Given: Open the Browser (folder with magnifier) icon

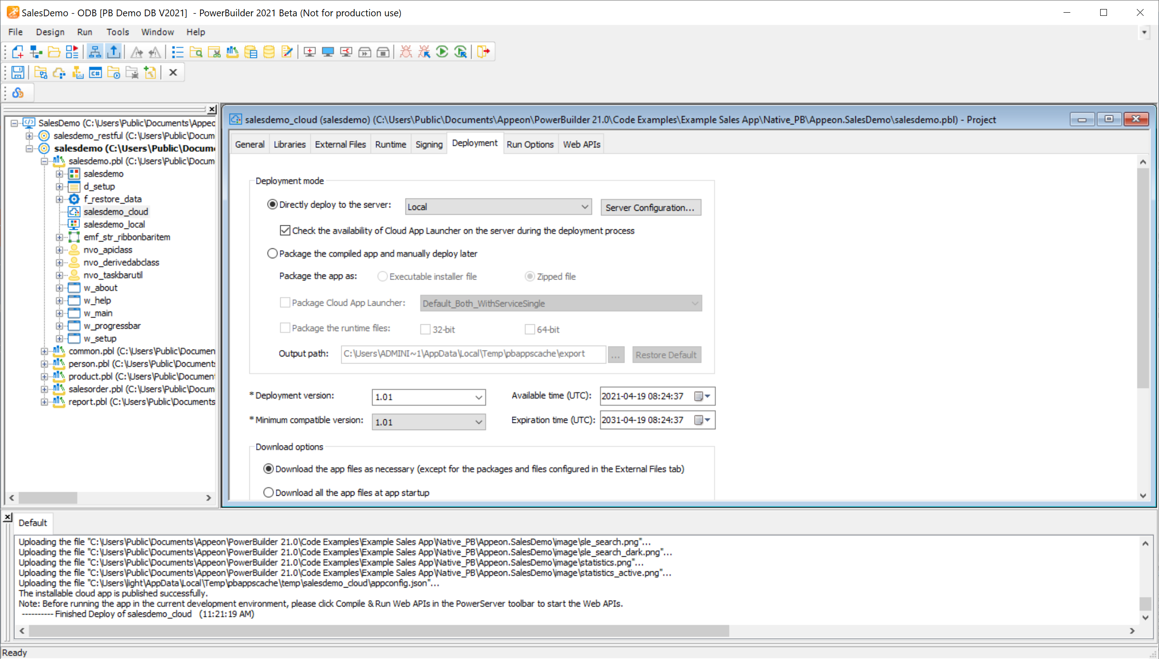Looking at the screenshot, I should [x=196, y=52].
